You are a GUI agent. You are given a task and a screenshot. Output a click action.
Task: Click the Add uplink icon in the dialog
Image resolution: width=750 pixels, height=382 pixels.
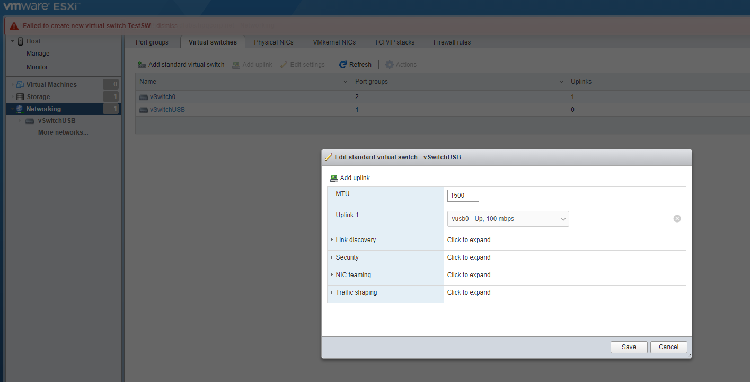pyautogui.click(x=334, y=178)
